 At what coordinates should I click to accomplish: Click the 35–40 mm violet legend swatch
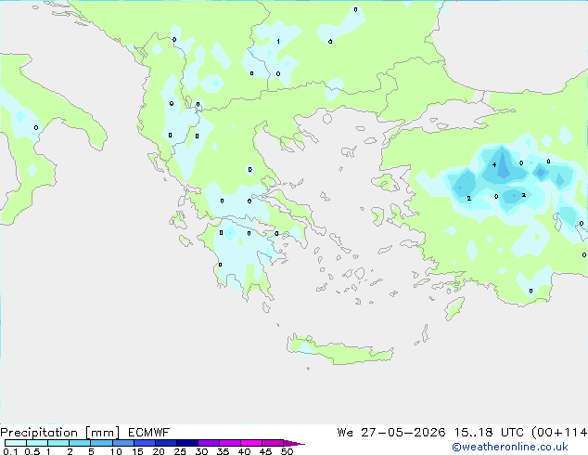point(230,443)
